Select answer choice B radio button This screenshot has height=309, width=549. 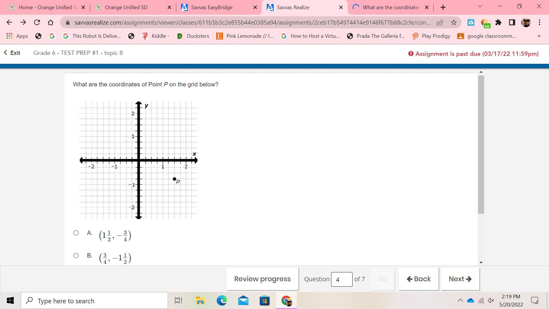[x=76, y=255]
